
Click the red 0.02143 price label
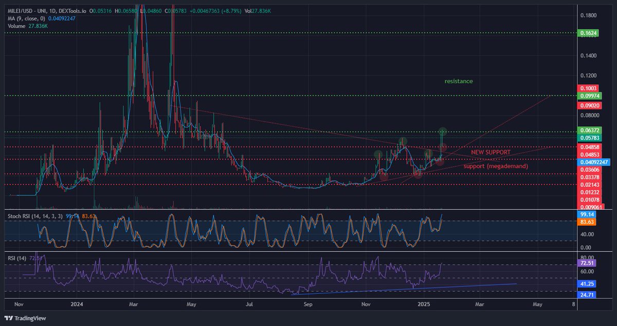[589, 184]
